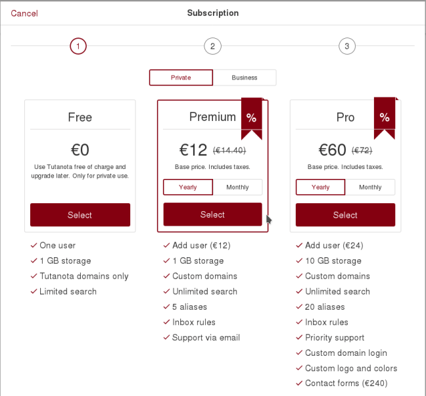426x396 pixels.
Task: Choose Monthly billing for Premium
Action: point(237,187)
